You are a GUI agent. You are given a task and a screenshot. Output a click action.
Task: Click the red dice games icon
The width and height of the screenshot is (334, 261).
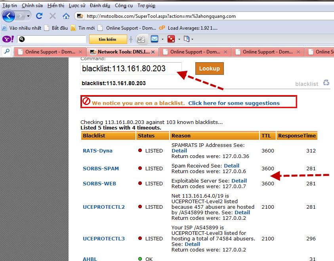tap(171, 39)
